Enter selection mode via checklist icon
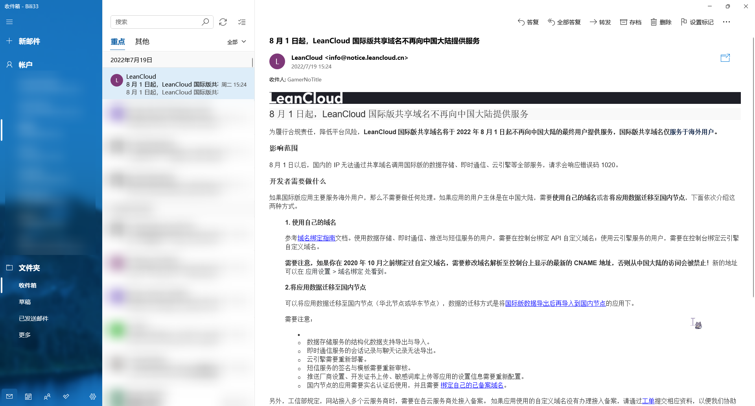 point(242,22)
